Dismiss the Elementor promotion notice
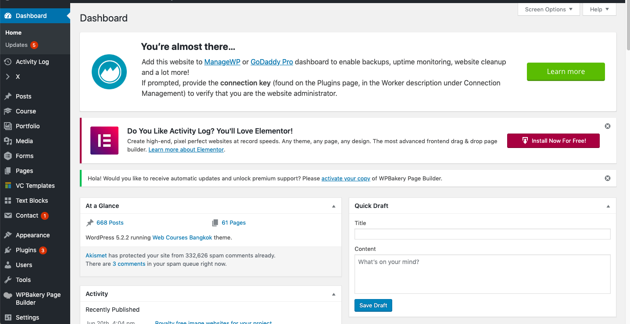 (x=608, y=126)
